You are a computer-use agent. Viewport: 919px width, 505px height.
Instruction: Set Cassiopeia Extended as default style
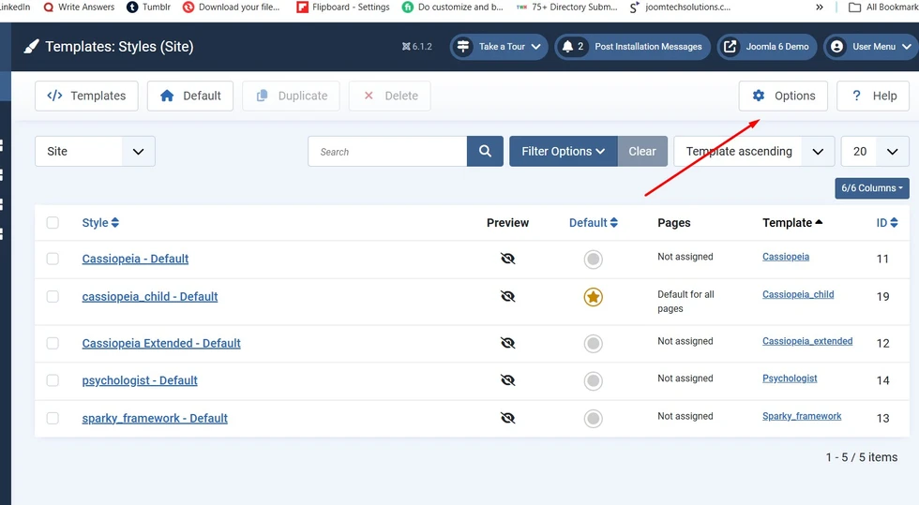(593, 343)
